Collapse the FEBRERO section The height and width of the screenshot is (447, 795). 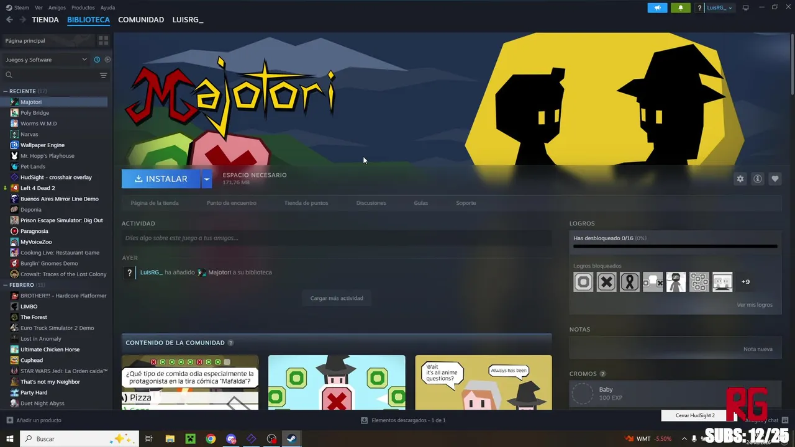6,285
